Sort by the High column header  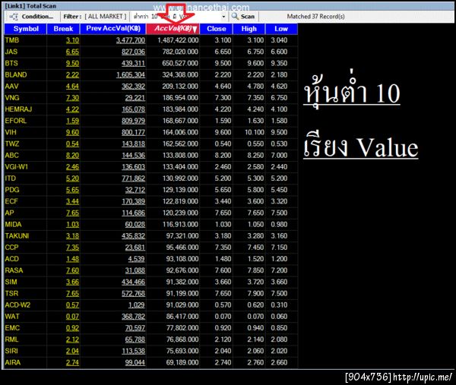[x=249, y=29]
